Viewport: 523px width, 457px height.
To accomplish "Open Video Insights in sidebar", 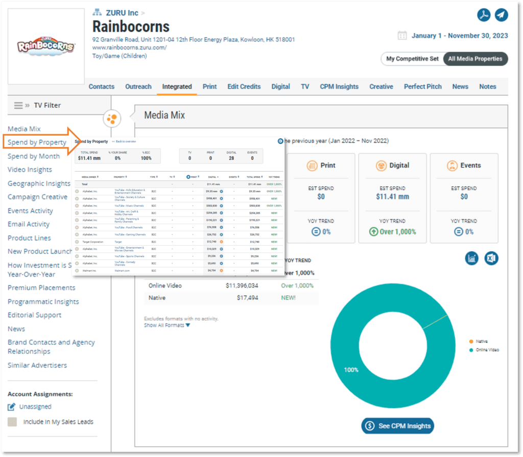I will click(30, 170).
